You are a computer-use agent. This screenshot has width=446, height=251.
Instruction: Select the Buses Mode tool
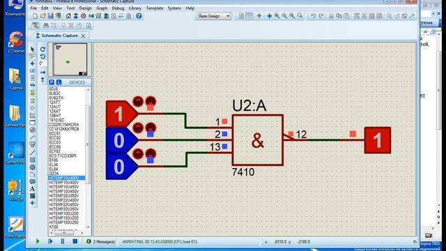point(33,85)
